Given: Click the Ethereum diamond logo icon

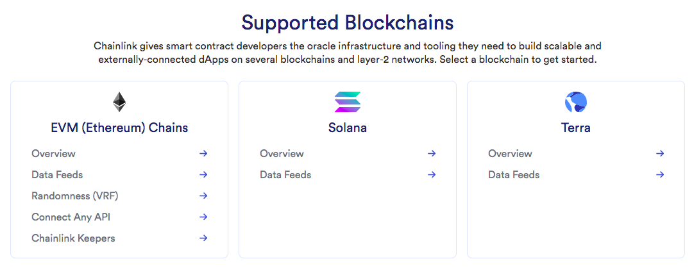Looking at the screenshot, I should [x=119, y=102].
